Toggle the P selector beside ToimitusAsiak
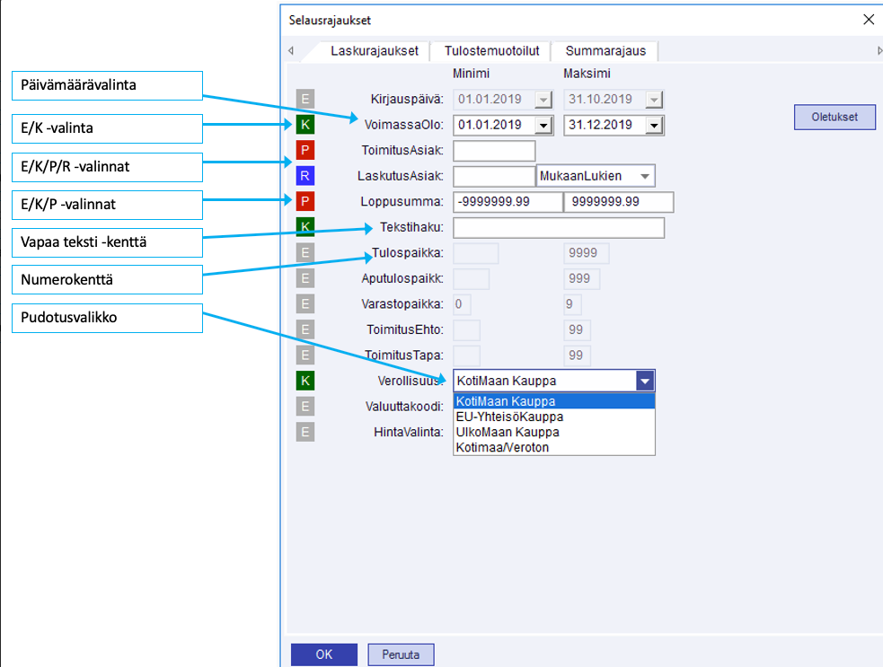This screenshot has width=883, height=667. tap(305, 150)
